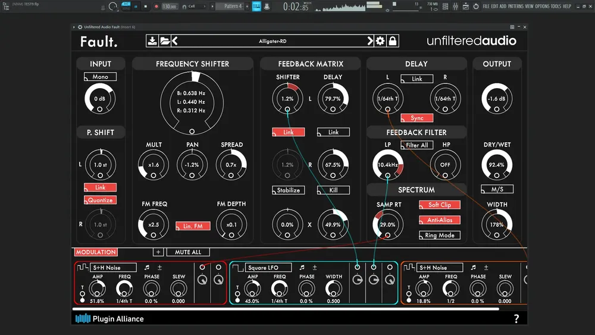Open plugin wrapper gear in title bar
The height and width of the screenshot is (335, 595).
tap(80, 27)
